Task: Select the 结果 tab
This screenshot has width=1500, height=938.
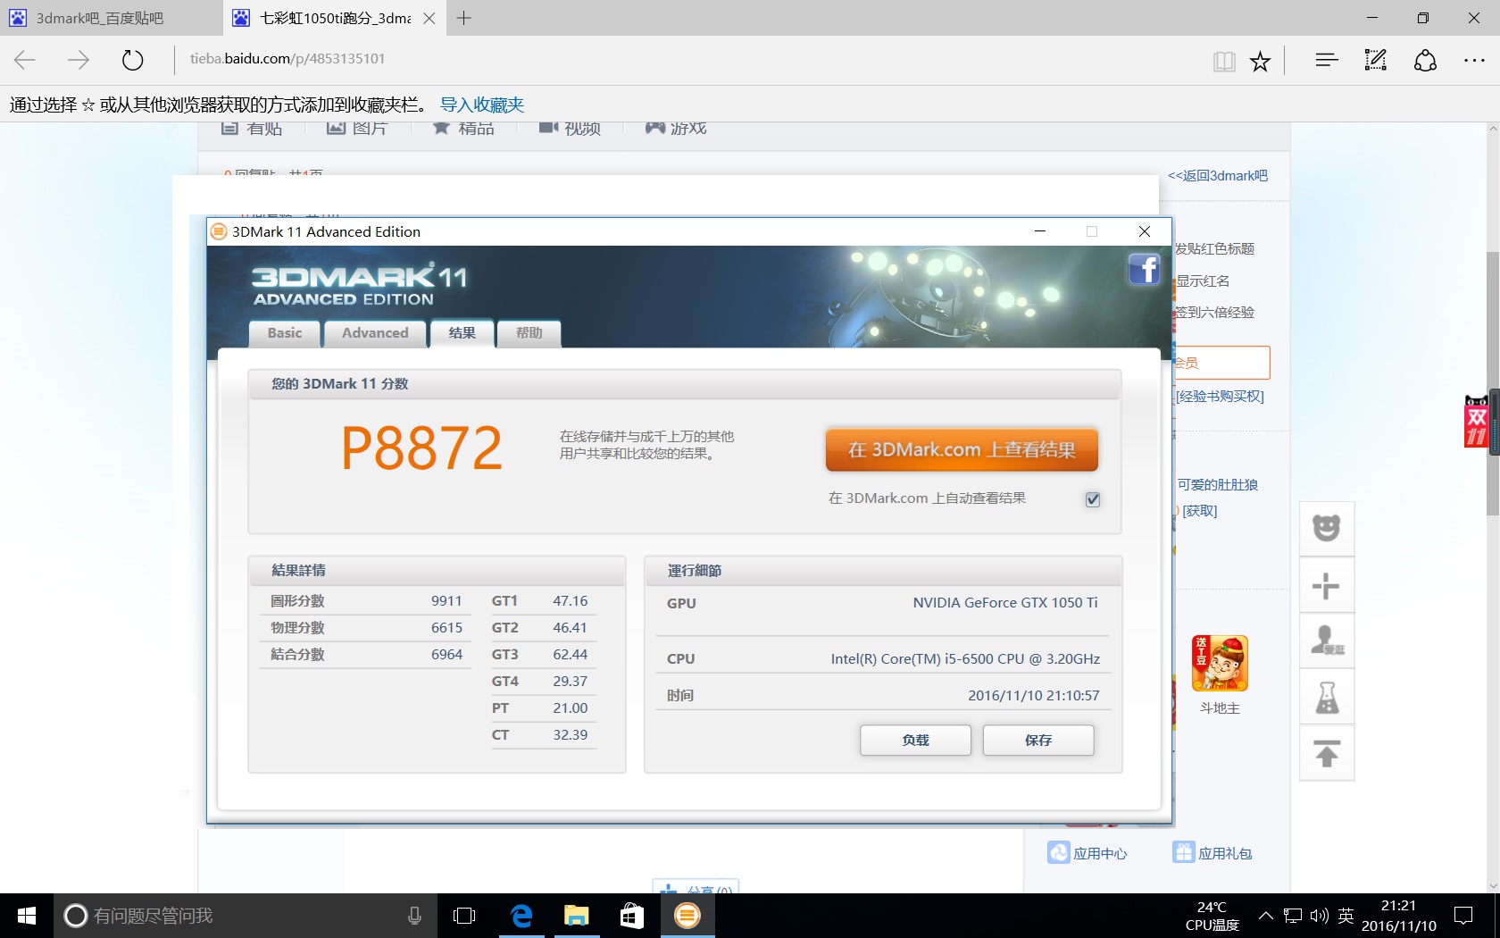Action: [x=462, y=333]
